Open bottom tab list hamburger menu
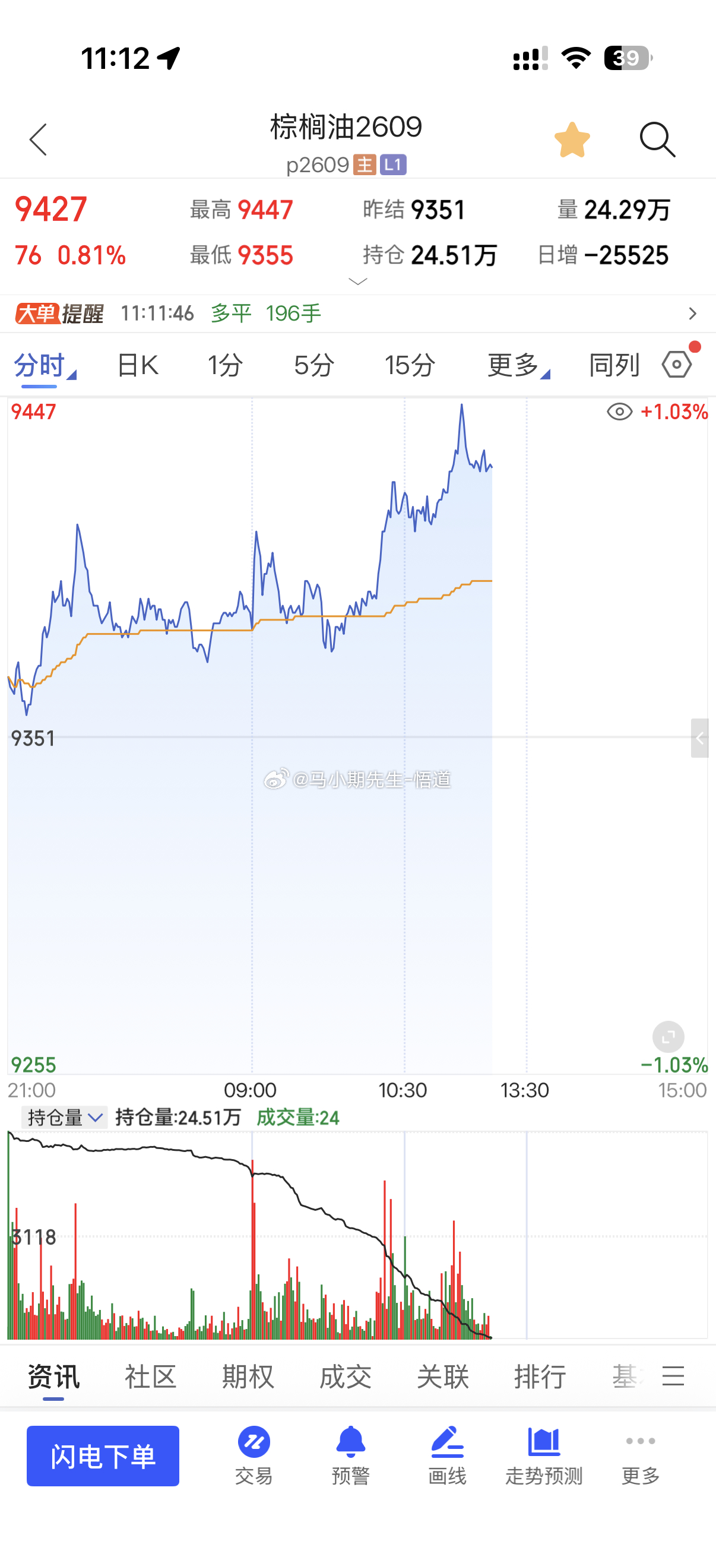This screenshot has width=716, height=1557. (x=673, y=1376)
